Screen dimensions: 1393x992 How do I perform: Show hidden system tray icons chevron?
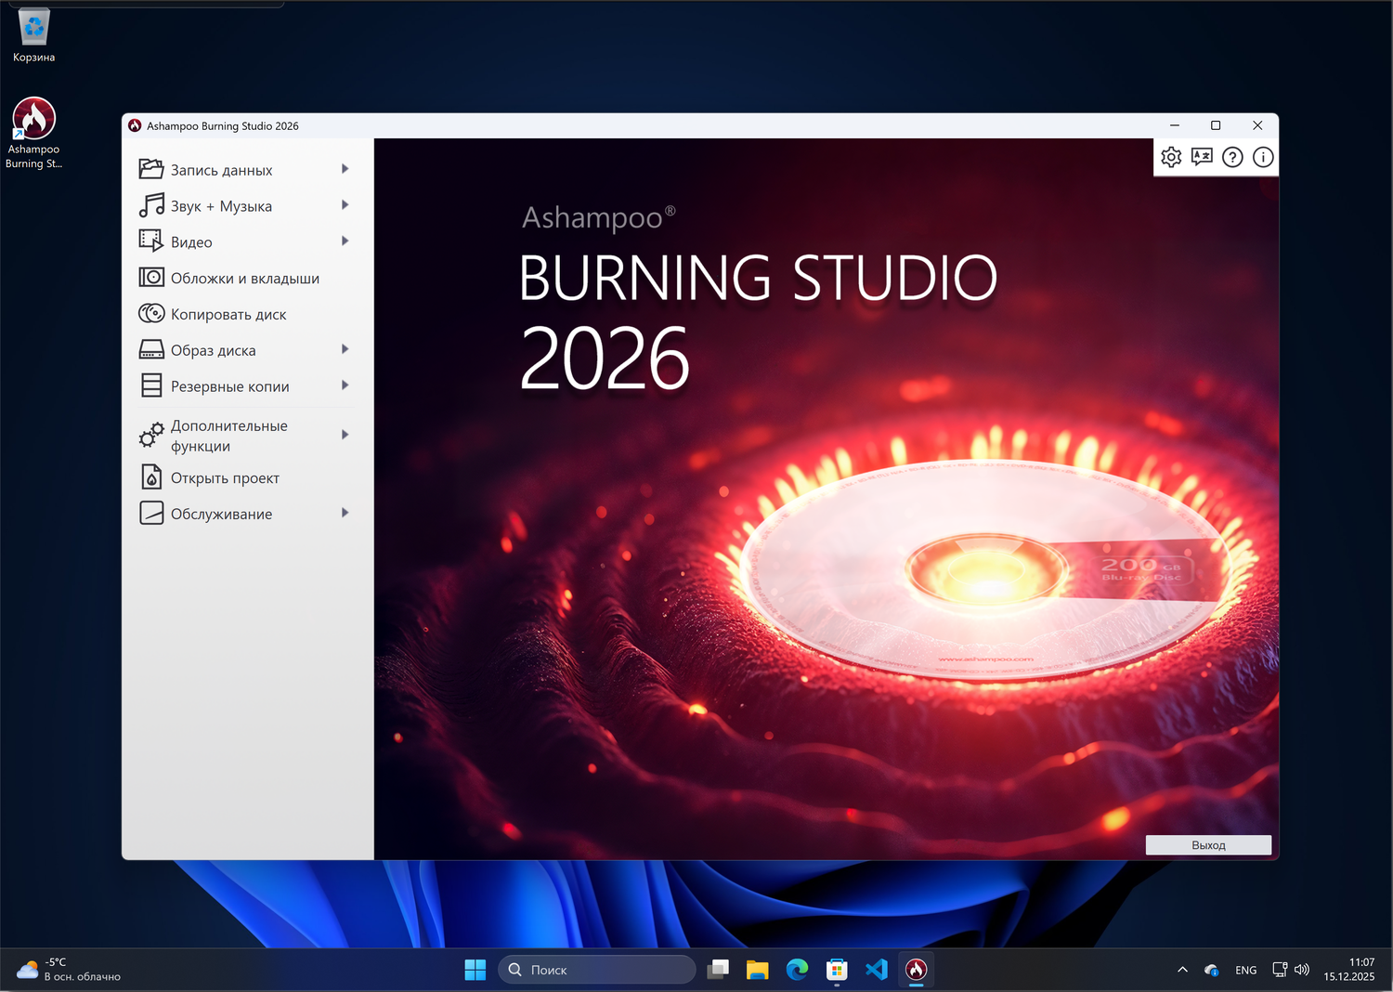coord(1182,970)
